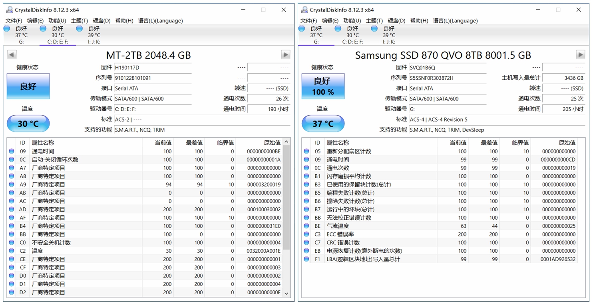Click the left arrow to view previous disk

[12, 54]
